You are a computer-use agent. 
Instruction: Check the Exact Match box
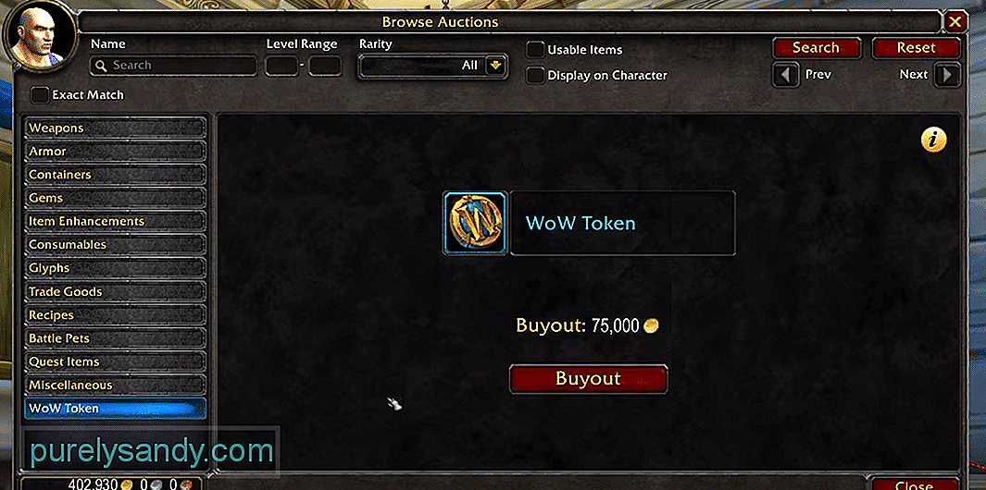click(40, 95)
